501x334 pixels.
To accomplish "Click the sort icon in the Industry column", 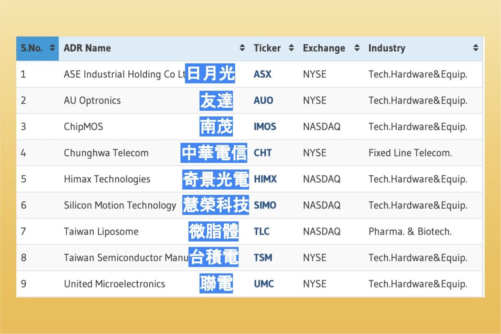I will pos(476,48).
